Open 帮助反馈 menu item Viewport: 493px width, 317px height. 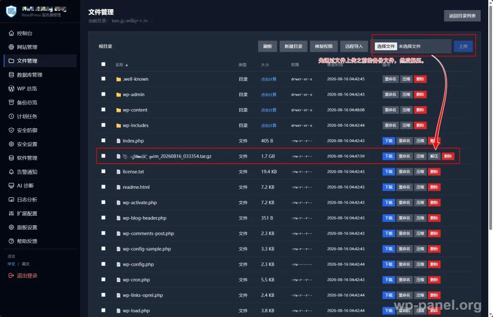40,241
